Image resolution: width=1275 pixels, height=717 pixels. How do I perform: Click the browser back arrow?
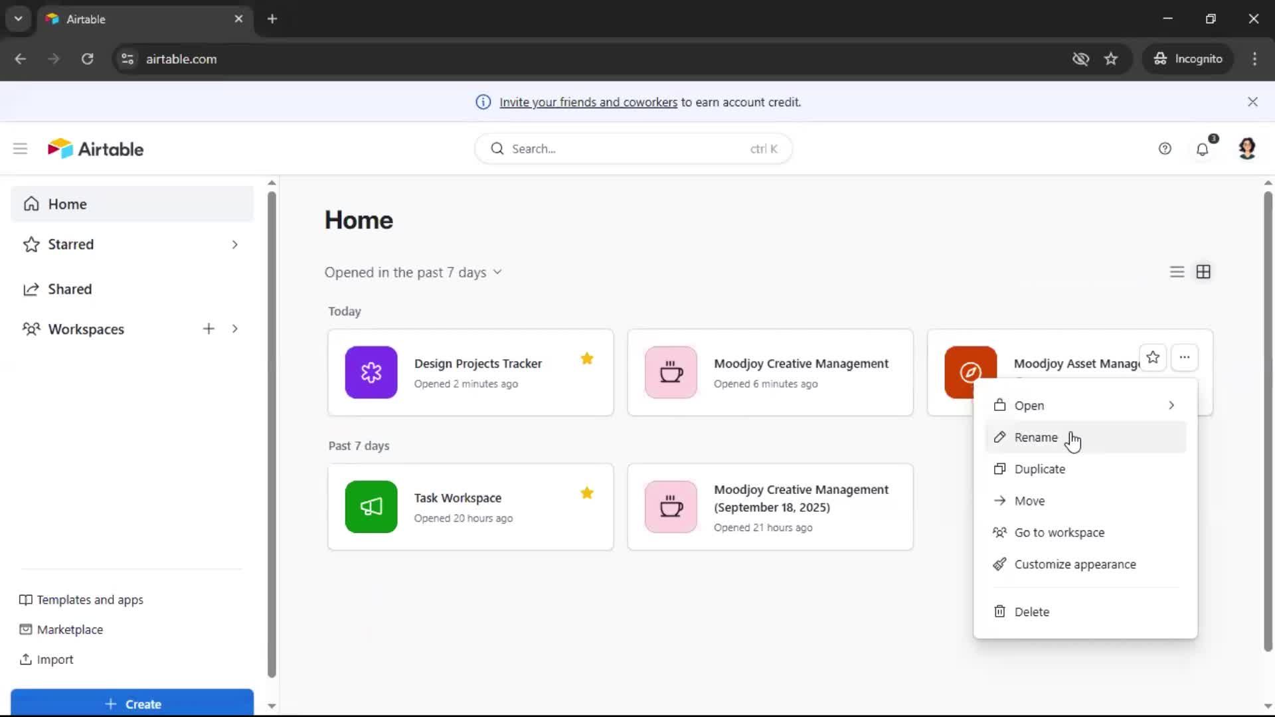[x=21, y=59]
